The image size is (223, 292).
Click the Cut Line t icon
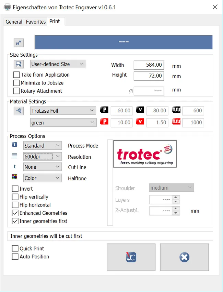15,167
